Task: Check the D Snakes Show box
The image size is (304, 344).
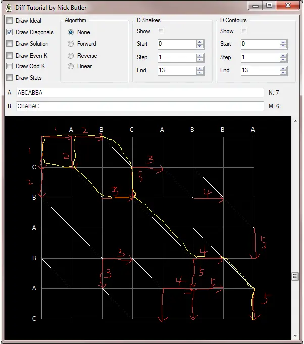Action: [x=161, y=31]
